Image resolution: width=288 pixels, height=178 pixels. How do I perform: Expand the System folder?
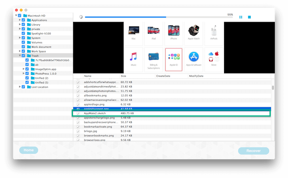point(20,38)
